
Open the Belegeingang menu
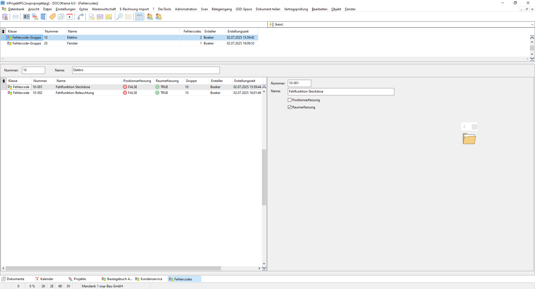click(x=222, y=9)
